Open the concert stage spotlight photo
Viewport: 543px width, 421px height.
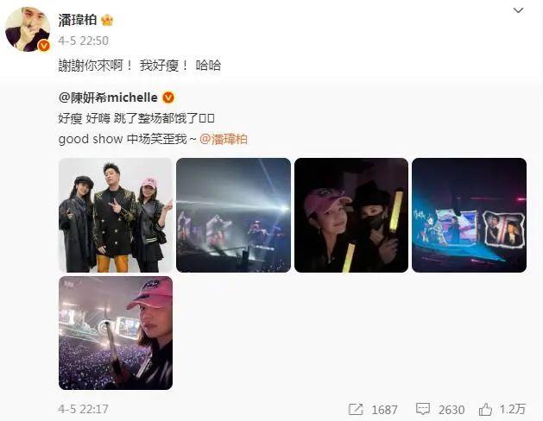(233, 215)
